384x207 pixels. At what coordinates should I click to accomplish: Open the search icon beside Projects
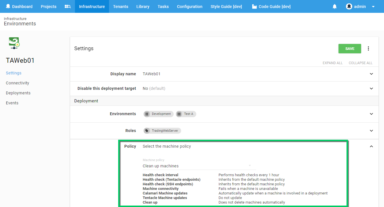pos(68,7)
